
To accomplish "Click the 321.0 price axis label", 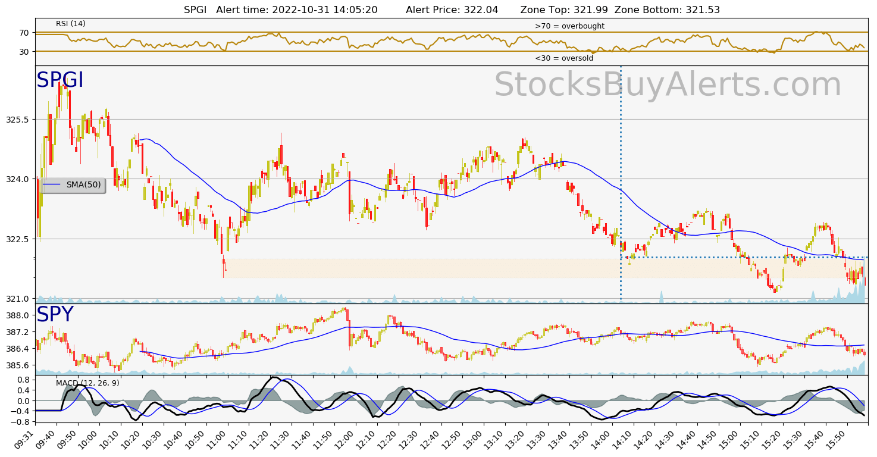I will tap(18, 299).
